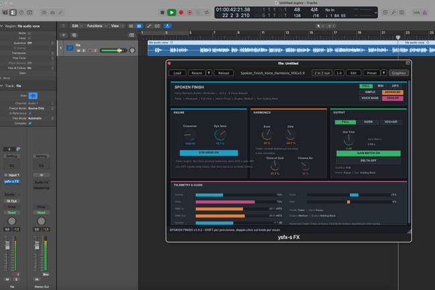435x290 pixels.
Task: Switch plugin to Graphics view
Action: (399, 73)
